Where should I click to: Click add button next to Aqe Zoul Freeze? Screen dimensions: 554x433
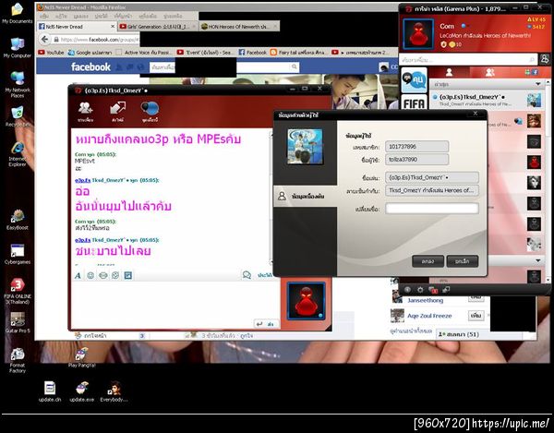click(x=476, y=316)
